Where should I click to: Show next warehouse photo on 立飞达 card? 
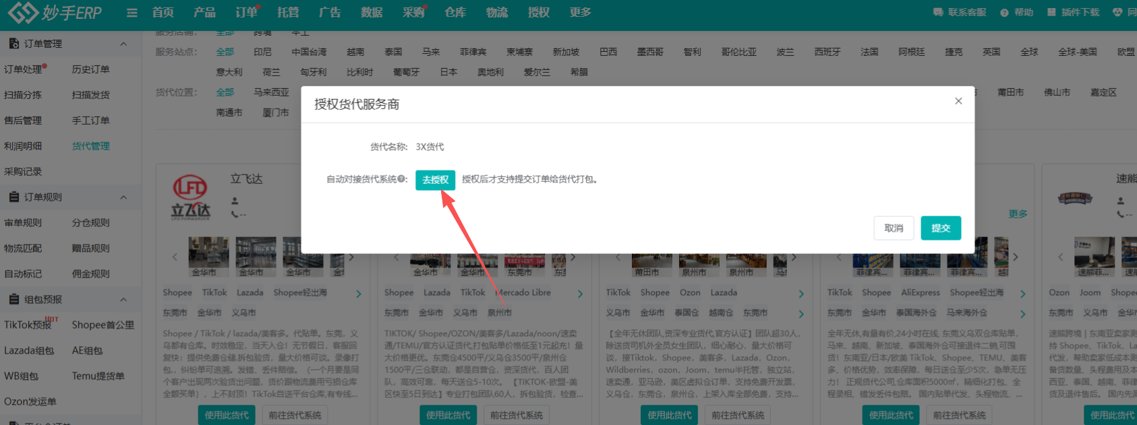point(351,257)
